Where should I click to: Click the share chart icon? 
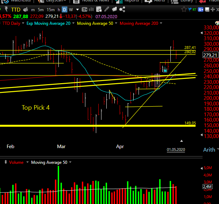pyautogui.click(x=122, y=9)
